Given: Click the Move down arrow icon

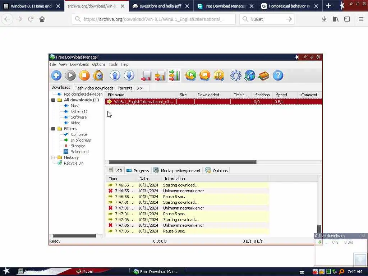Looking at the screenshot, I should tap(129, 75).
